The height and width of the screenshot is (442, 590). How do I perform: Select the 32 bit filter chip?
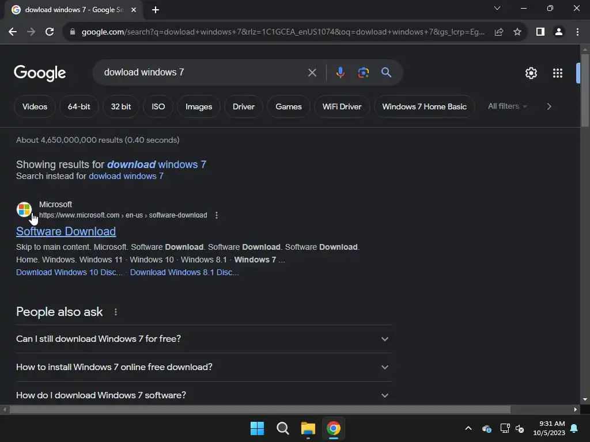[x=121, y=106]
